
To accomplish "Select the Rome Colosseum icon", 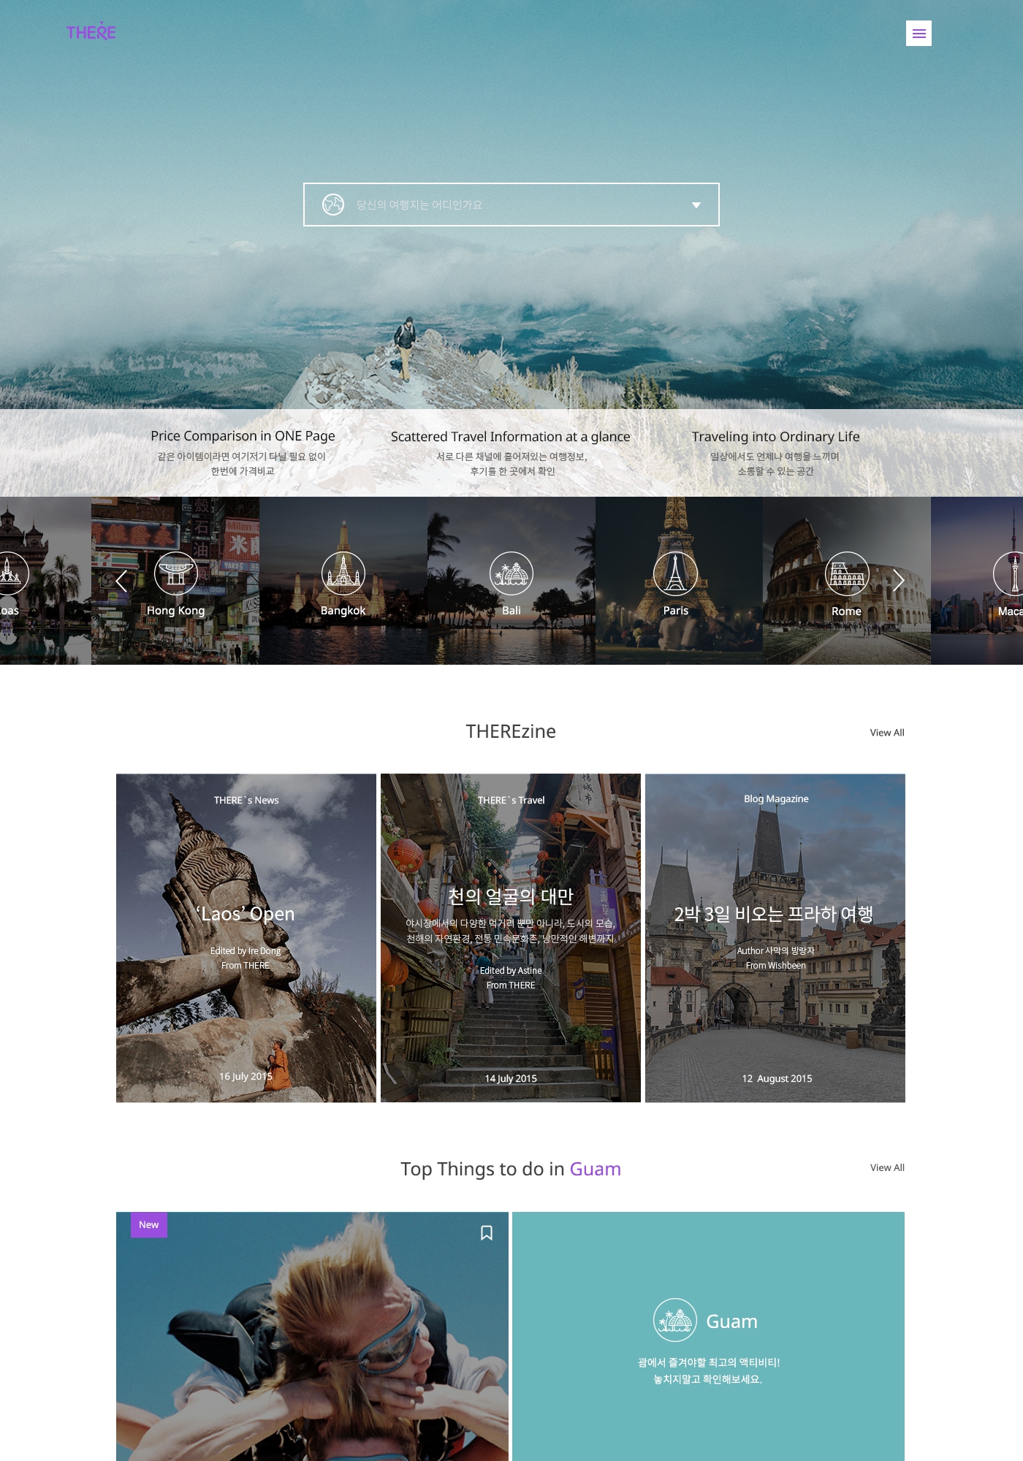I will click(847, 573).
